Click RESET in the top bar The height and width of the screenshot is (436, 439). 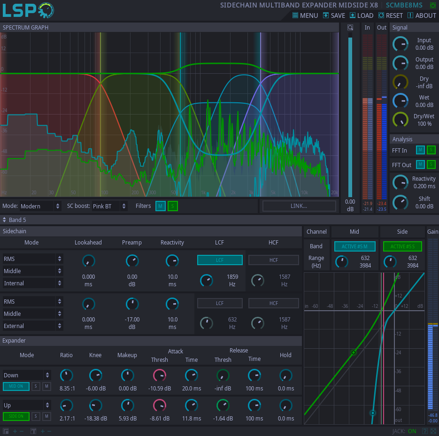pyautogui.click(x=391, y=15)
